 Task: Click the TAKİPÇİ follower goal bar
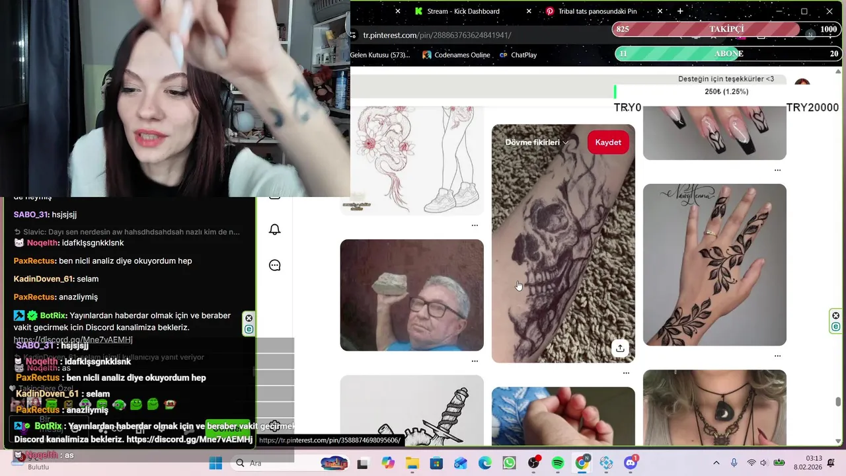(x=726, y=29)
